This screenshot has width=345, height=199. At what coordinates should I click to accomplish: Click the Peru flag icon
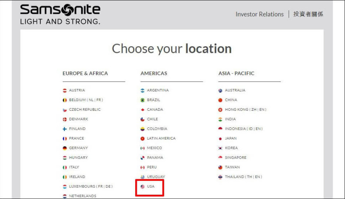(x=143, y=167)
